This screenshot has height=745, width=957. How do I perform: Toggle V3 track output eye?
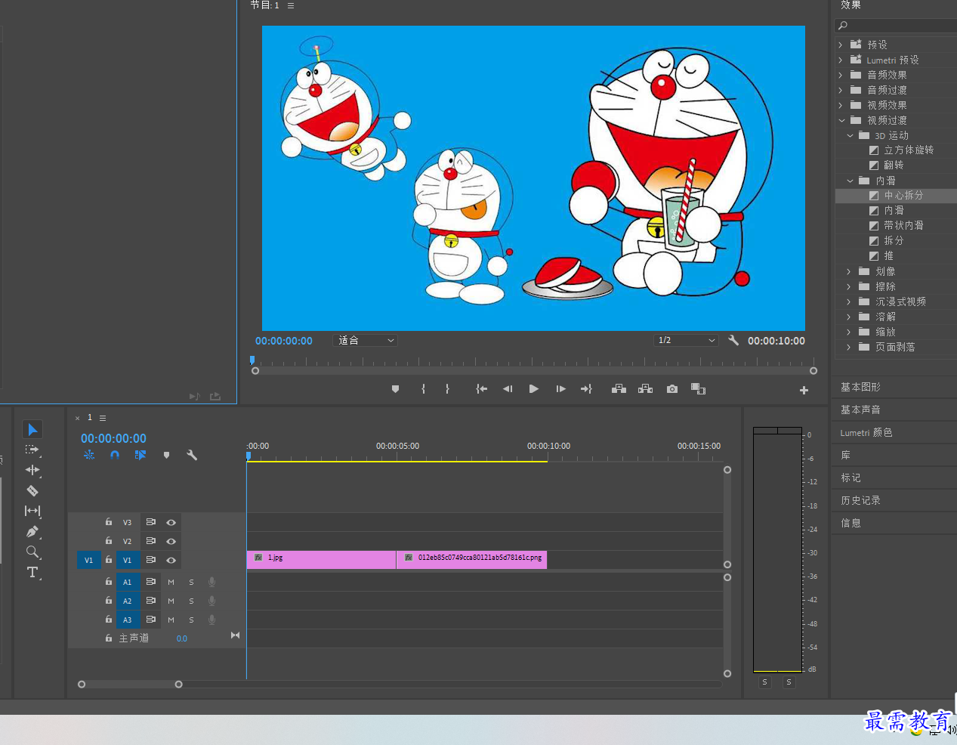[x=171, y=522]
